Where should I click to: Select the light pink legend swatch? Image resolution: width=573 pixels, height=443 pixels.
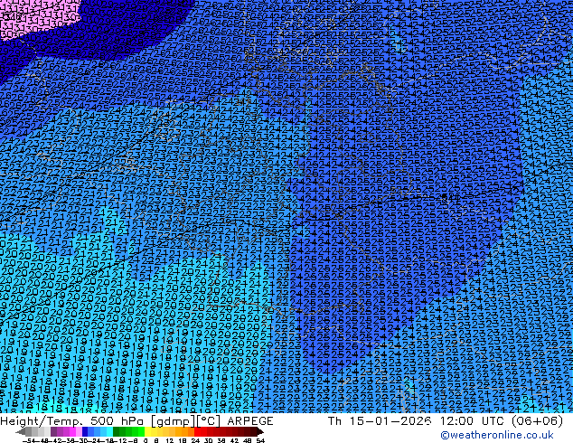tap(79, 431)
